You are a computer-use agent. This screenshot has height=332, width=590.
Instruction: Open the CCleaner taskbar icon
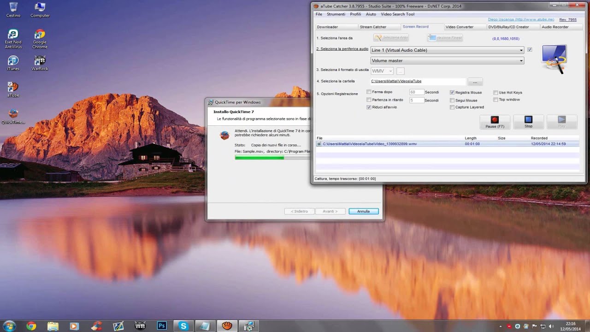pyautogui.click(x=96, y=326)
